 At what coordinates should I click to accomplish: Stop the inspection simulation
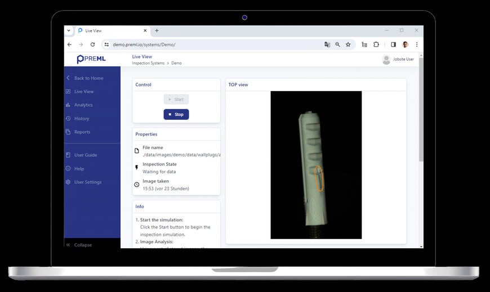tap(176, 114)
